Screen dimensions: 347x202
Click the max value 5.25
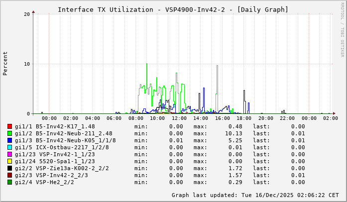[x=235, y=140]
